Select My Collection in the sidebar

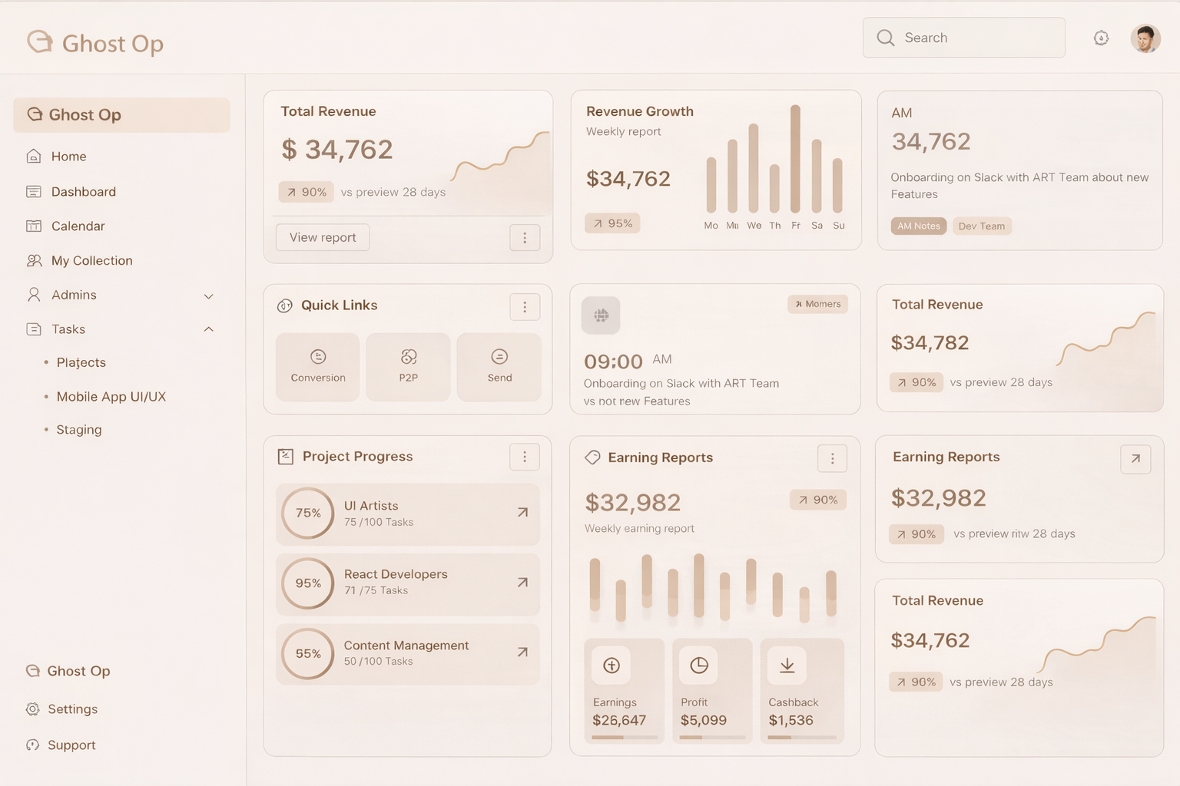click(90, 260)
